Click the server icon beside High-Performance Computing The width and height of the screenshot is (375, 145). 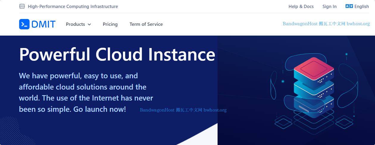22,6
